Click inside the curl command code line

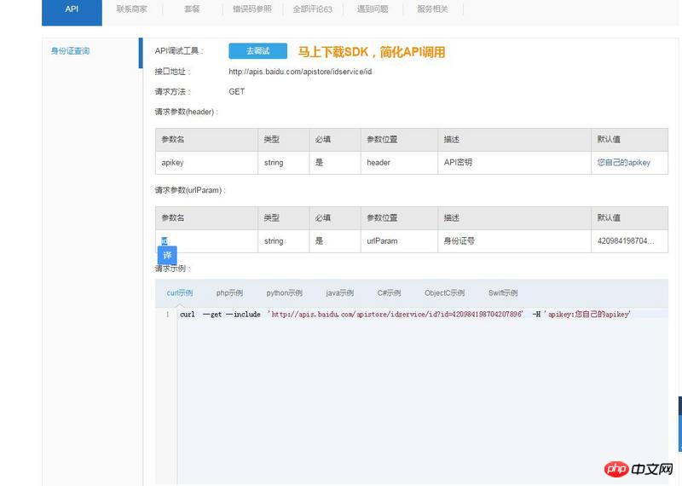point(404,315)
